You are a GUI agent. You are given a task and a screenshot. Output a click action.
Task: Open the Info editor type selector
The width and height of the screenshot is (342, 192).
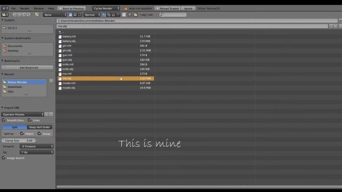click(5, 9)
